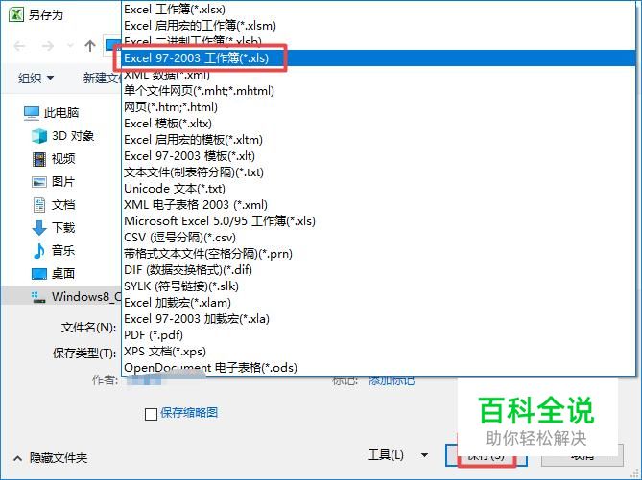Choose XPS 文档(*.xps) format

pos(379,352)
